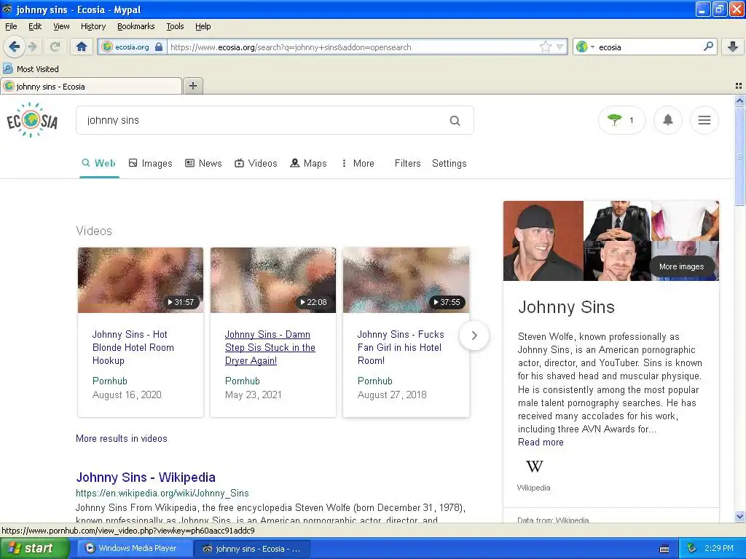Open a new tab with plus button
This screenshot has height=559, width=746.
point(192,86)
